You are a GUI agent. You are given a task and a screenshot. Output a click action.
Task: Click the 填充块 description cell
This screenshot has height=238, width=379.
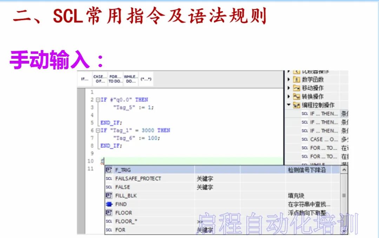(296, 195)
